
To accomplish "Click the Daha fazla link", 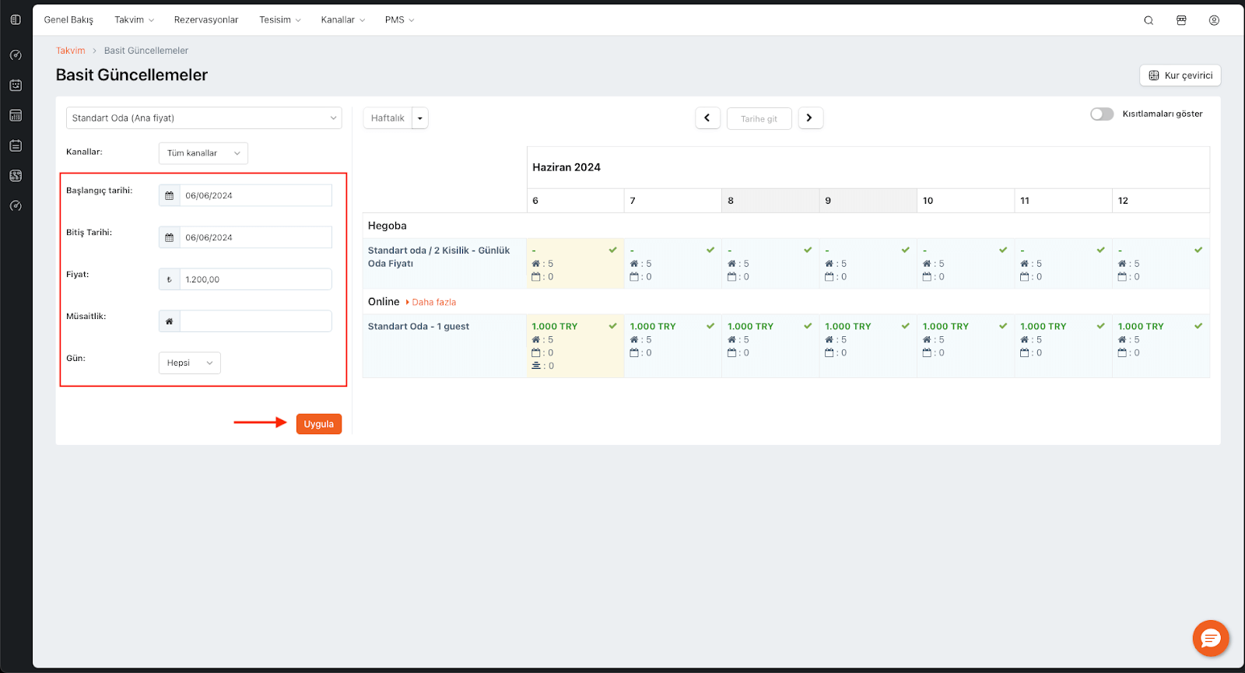I will coord(433,302).
